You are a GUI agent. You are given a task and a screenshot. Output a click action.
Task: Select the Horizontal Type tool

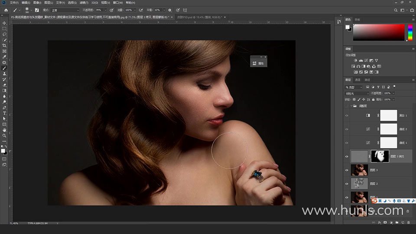(4, 113)
